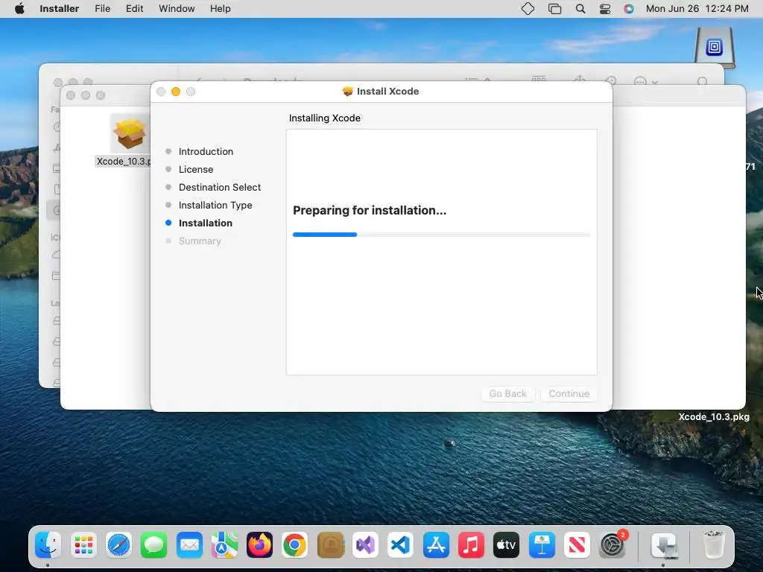Viewport: 763px width, 572px height.
Task: Open Siri from the menu bar
Action: 629,9
